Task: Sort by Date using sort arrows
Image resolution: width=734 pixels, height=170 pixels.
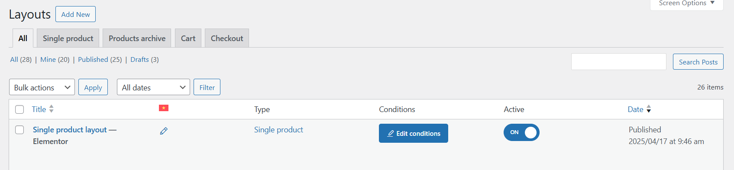Action: pos(649,109)
